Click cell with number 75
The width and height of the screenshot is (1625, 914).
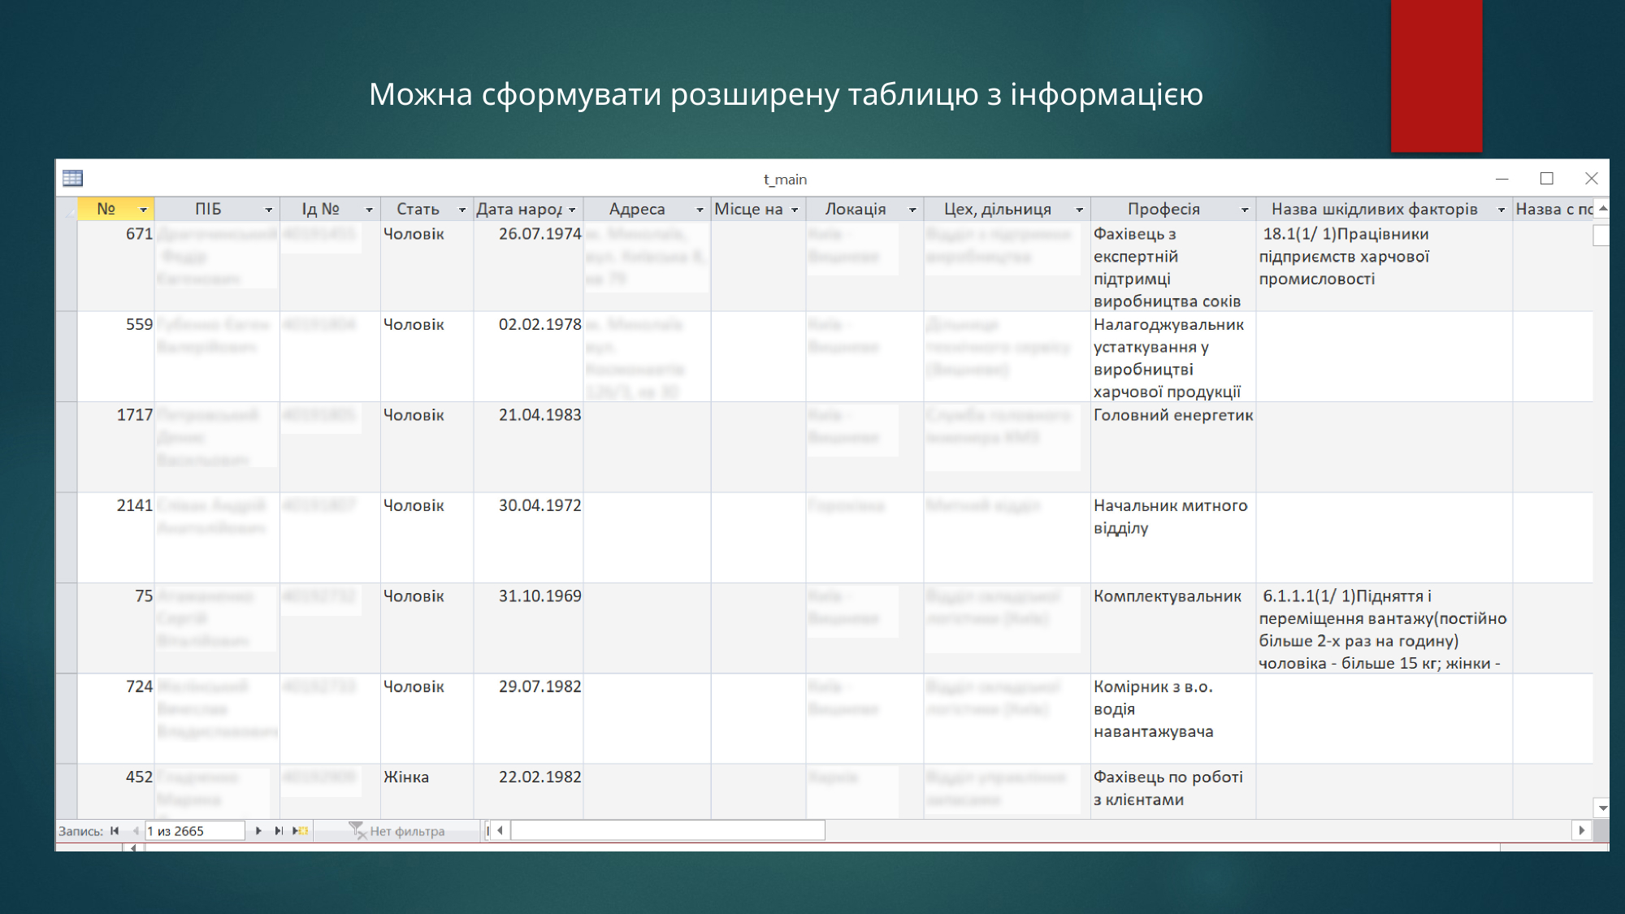[x=116, y=627]
